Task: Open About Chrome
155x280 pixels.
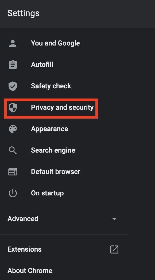Action: click(30, 270)
